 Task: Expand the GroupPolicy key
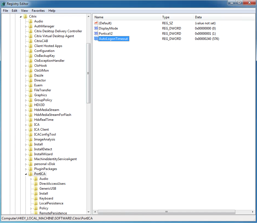(26, 100)
